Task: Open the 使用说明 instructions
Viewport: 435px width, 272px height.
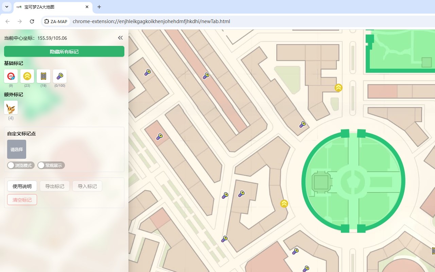Action: 22,186
